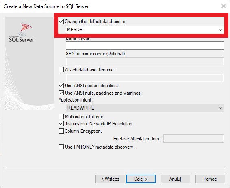The height and width of the screenshot is (188, 230).
Task: Check Use FMTONLY metadata discovery
Action: 61,147
